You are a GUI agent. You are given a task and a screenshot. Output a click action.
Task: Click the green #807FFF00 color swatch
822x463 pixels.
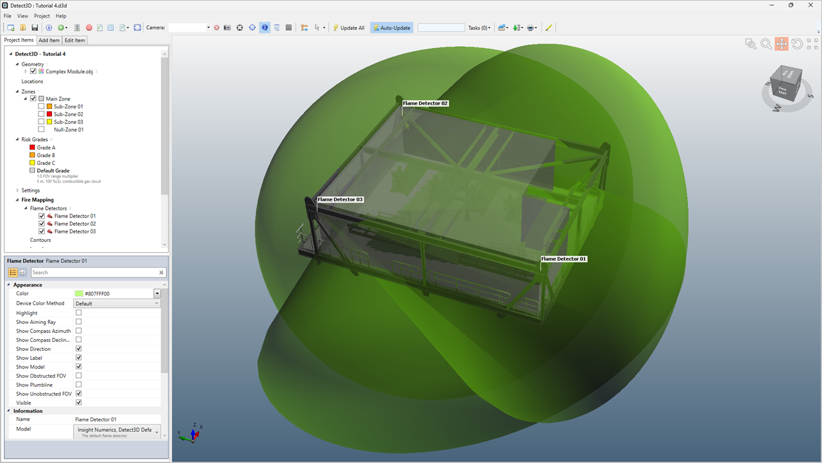[79, 294]
